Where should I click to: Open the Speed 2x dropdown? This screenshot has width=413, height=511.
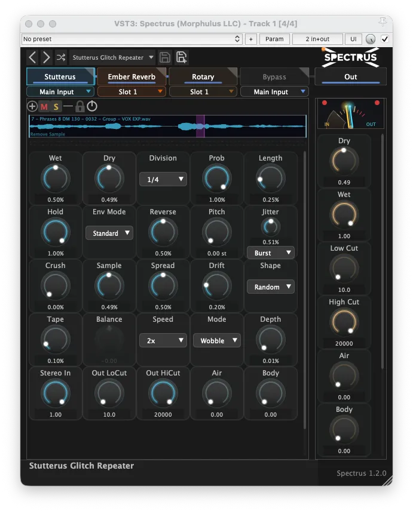[x=163, y=340]
